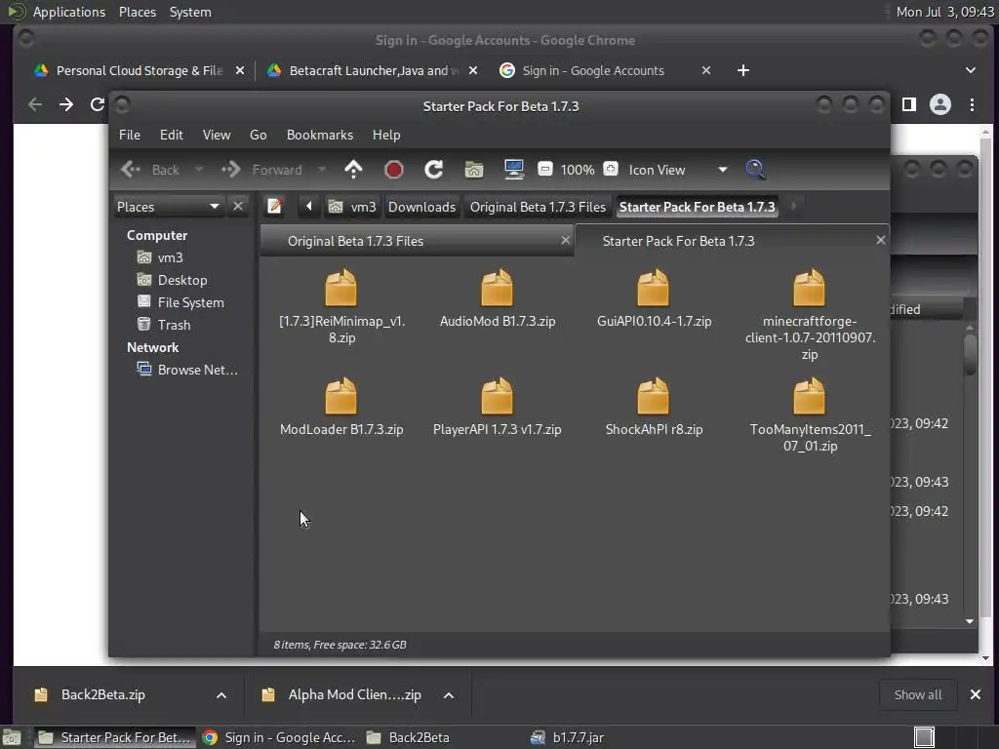Open Chrome three-dot menu
999x749 pixels.
tap(972, 104)
